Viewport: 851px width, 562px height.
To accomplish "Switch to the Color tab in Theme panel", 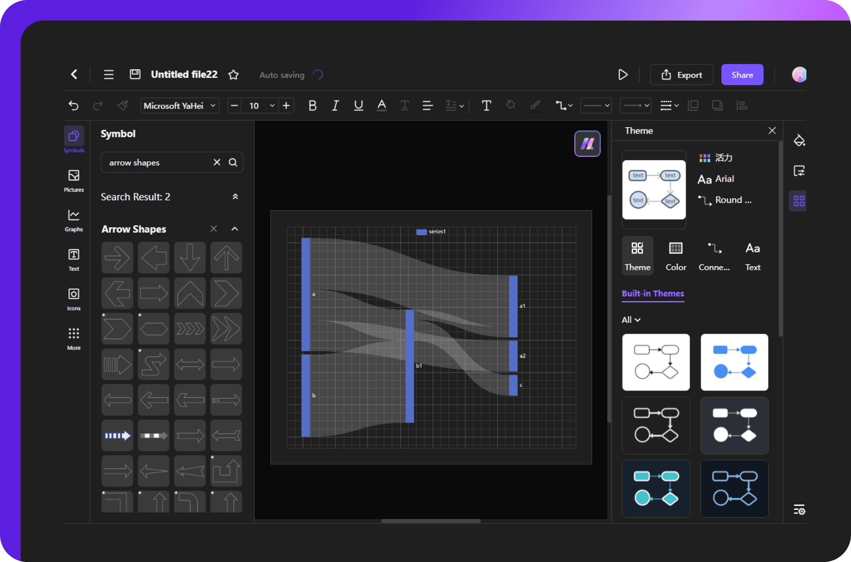I will pyautogui.click(x=676, y=255).
